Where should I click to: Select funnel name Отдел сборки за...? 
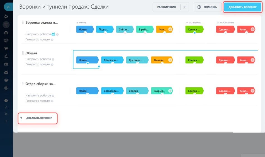[x=40, y=84]
